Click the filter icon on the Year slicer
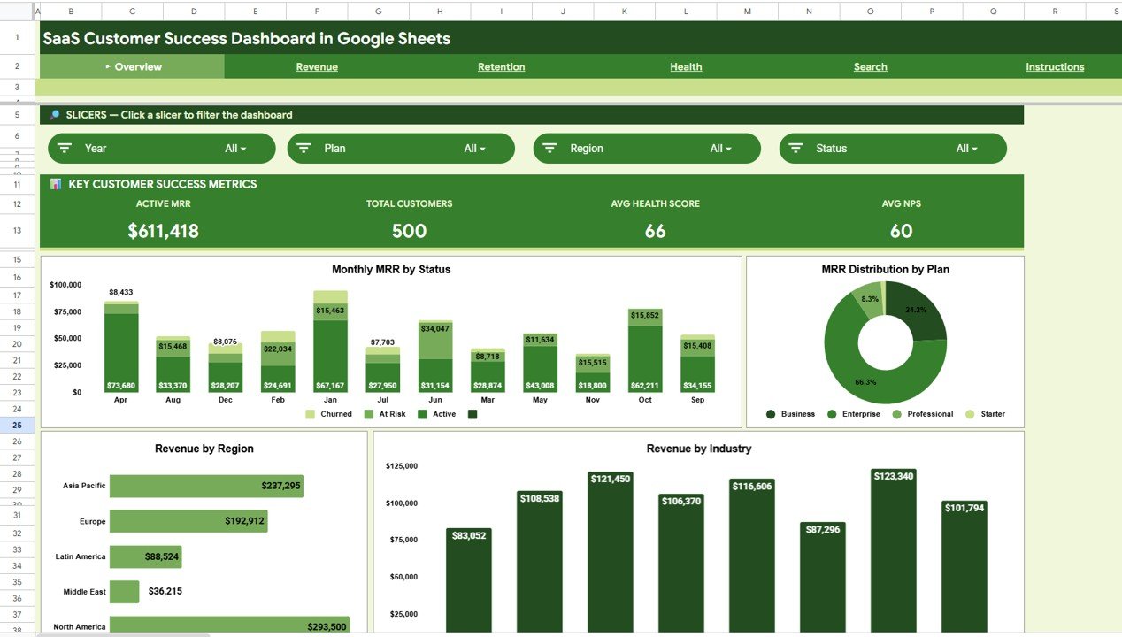Image resolution: width=1122 pixels, height=637 pixels. click(x=65, y=148)
